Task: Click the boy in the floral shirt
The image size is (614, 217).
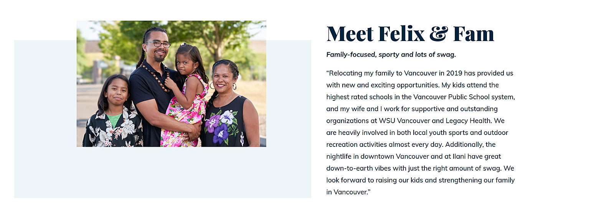Action: coord(113,115)
